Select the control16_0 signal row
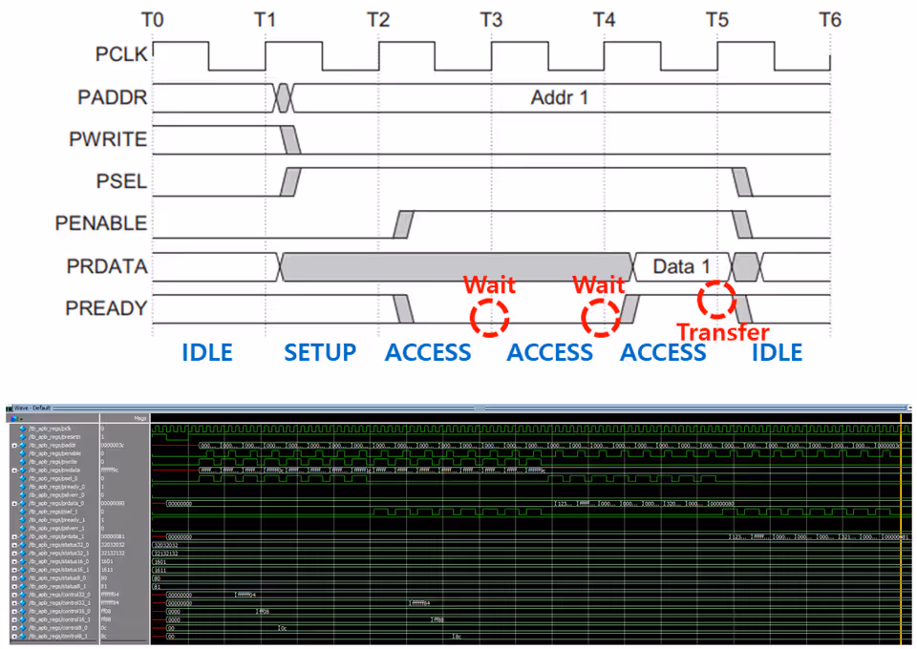The image size is (917, 649). [x=79, y=611]
